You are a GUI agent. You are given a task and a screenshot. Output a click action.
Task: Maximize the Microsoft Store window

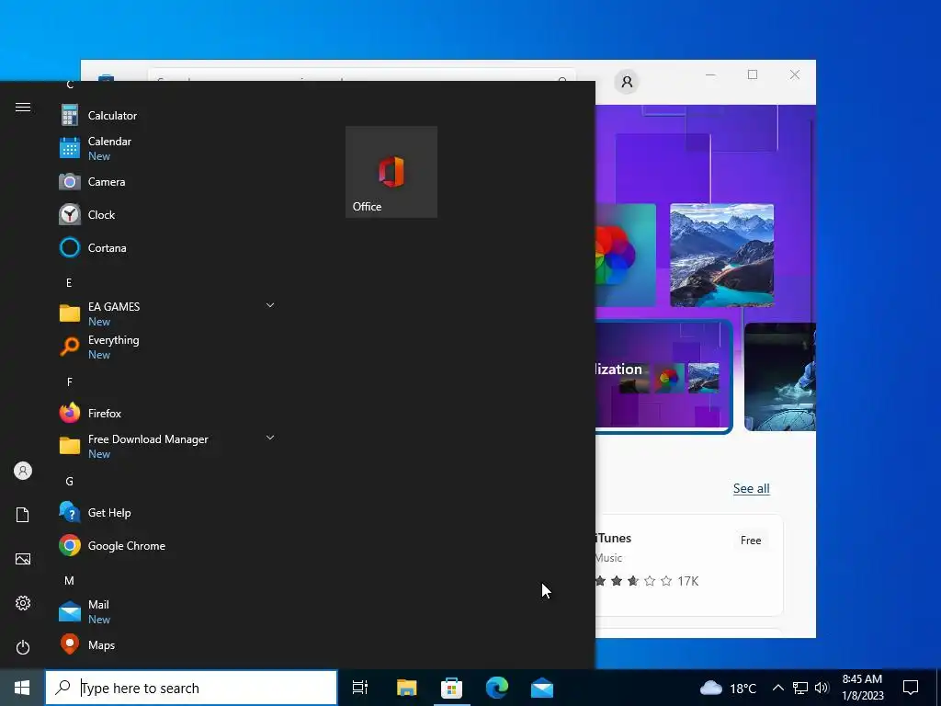click(x=753, y=74)
